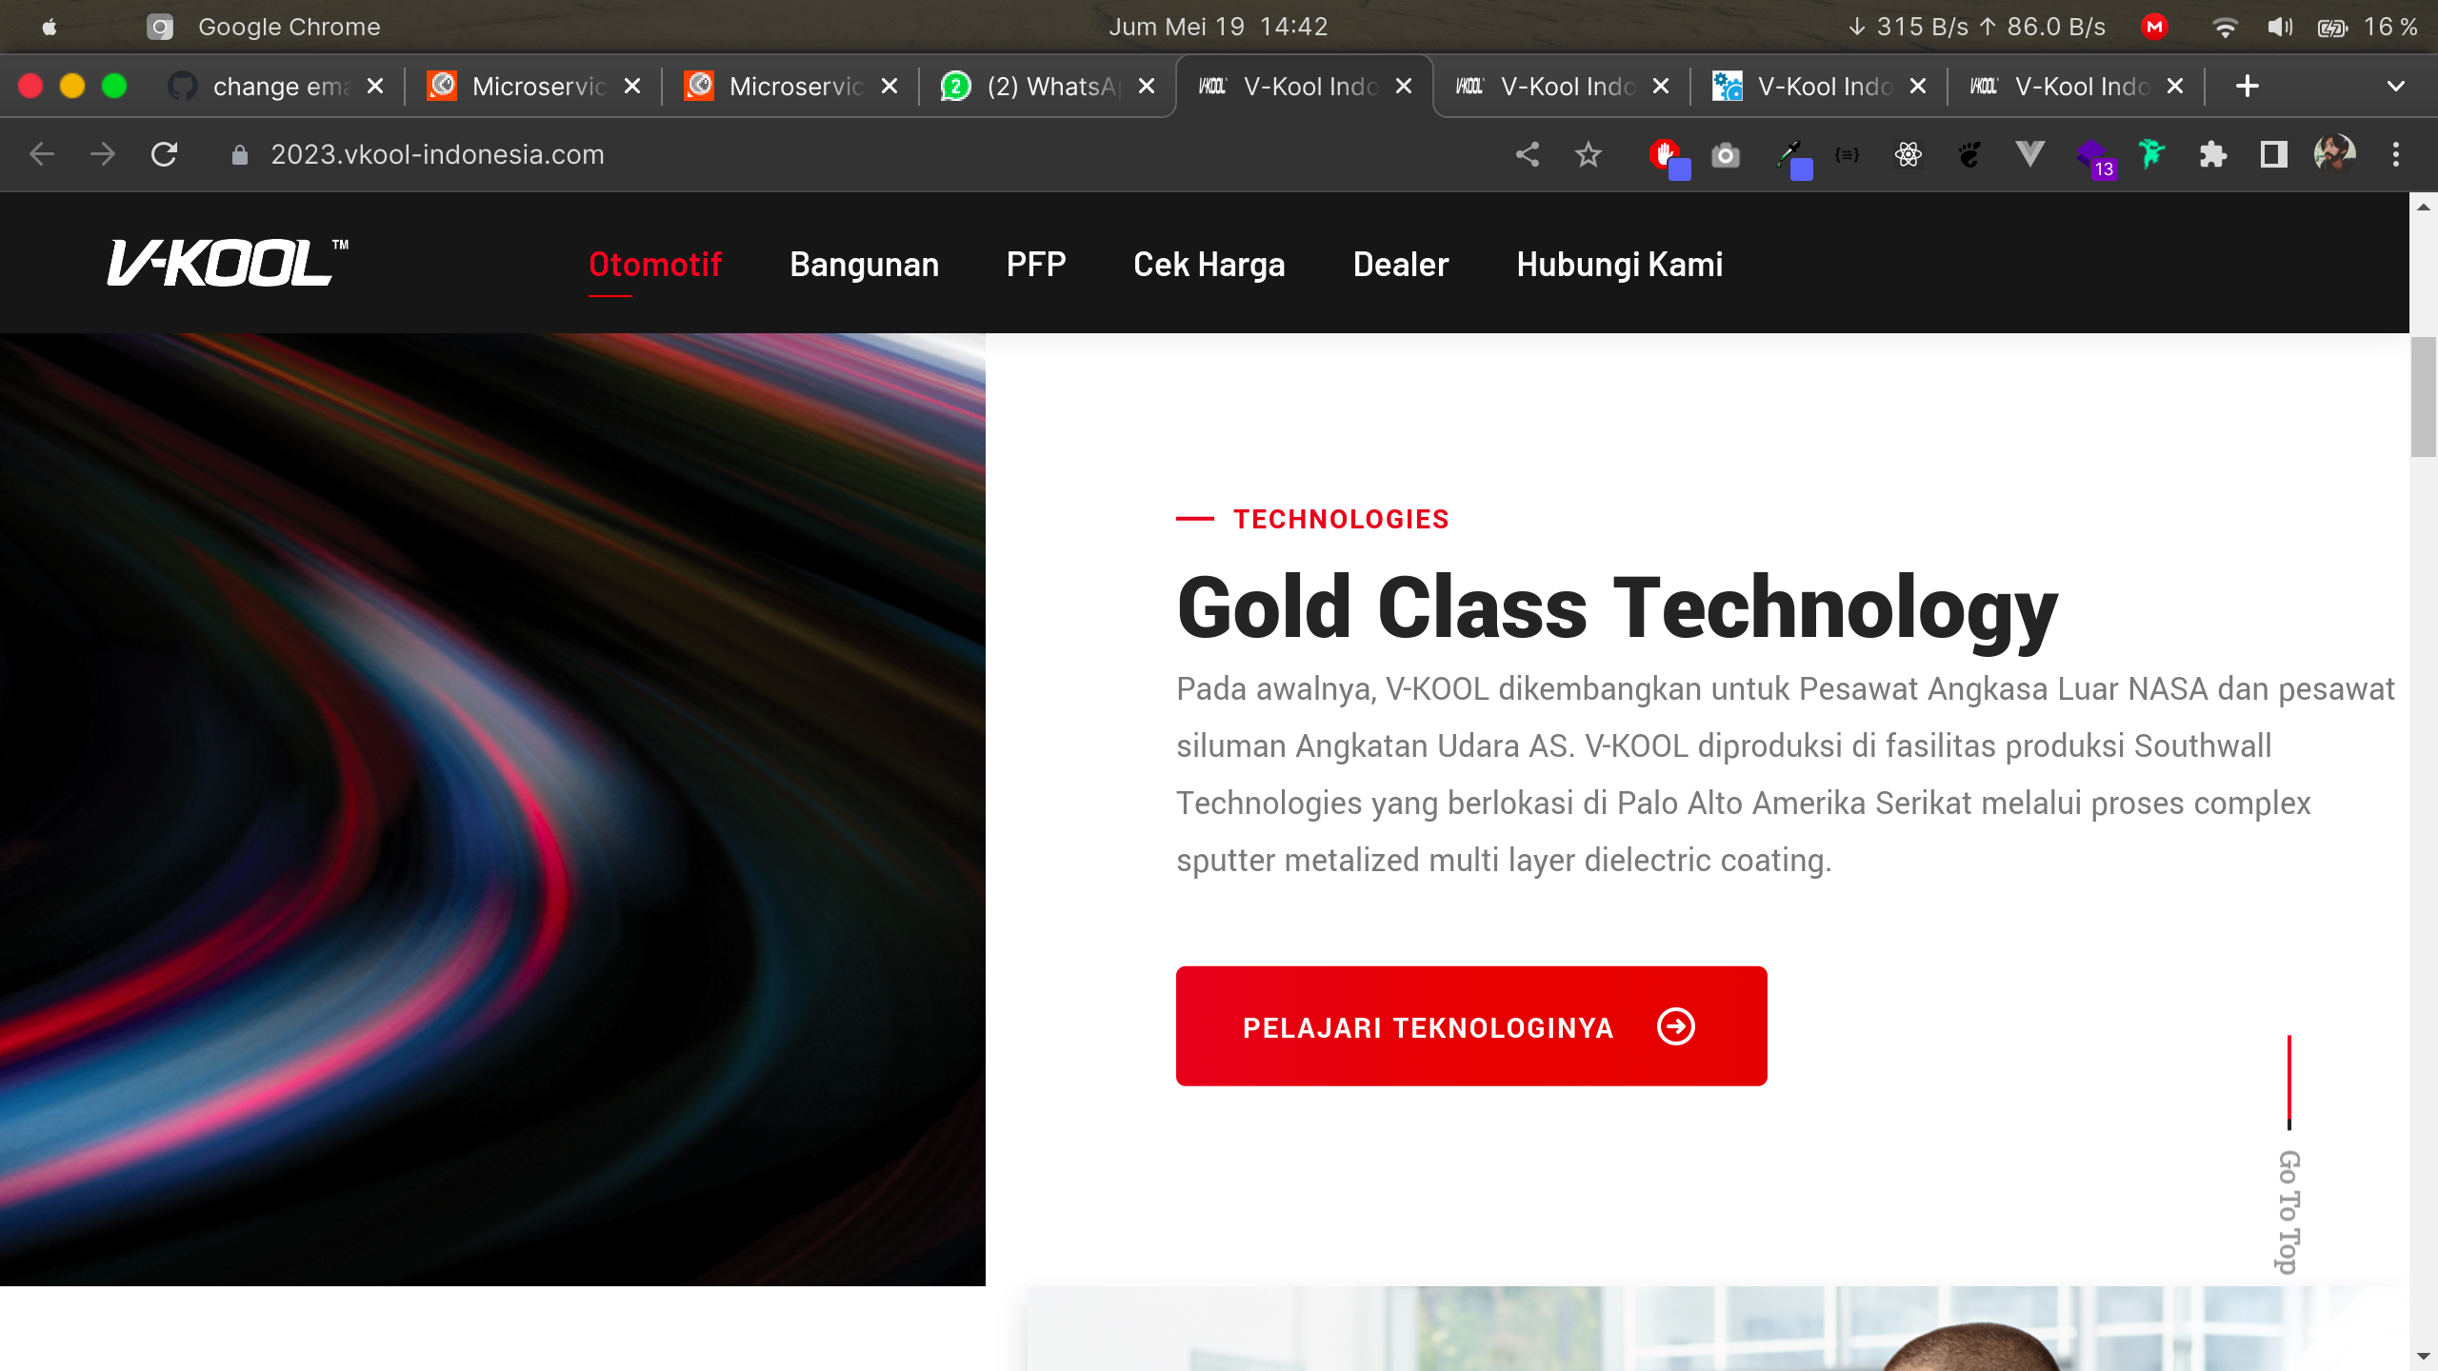Open the React Developer Tools extension
The image size is (2438, 1371).
pyautogui.click(x=1910, y=154)
